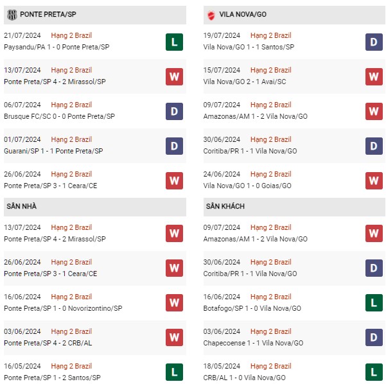Click the W badge for Vila Nova/GO 2-1 Avai/SC

tap(374, 77)
